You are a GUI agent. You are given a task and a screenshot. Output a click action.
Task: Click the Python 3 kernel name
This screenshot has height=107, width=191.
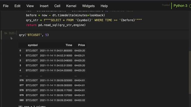pyautogui.click(x=180, y=6)
